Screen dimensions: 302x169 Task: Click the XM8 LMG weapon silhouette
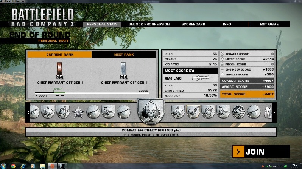(201, 78)
